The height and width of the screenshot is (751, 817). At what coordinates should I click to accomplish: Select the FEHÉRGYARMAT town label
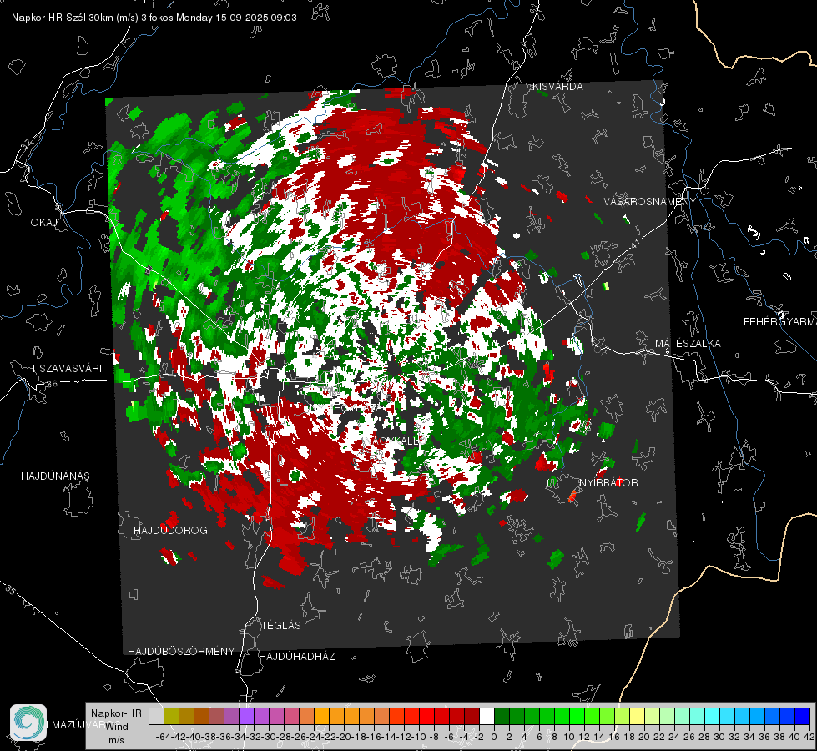click(x=779, y=322)
